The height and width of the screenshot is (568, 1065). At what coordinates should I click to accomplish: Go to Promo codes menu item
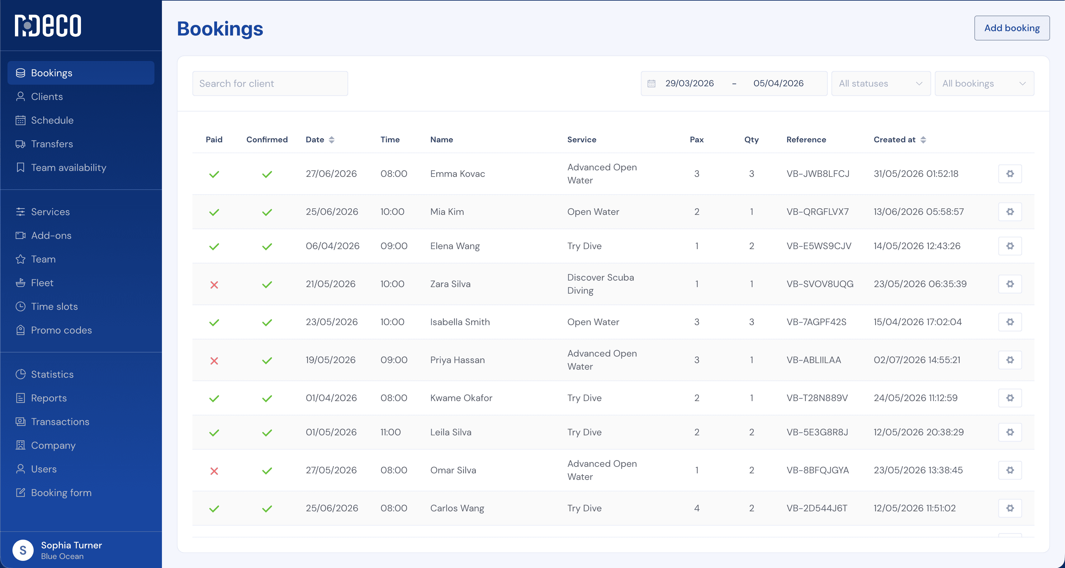pyautogui.click(x=61, y=330)
